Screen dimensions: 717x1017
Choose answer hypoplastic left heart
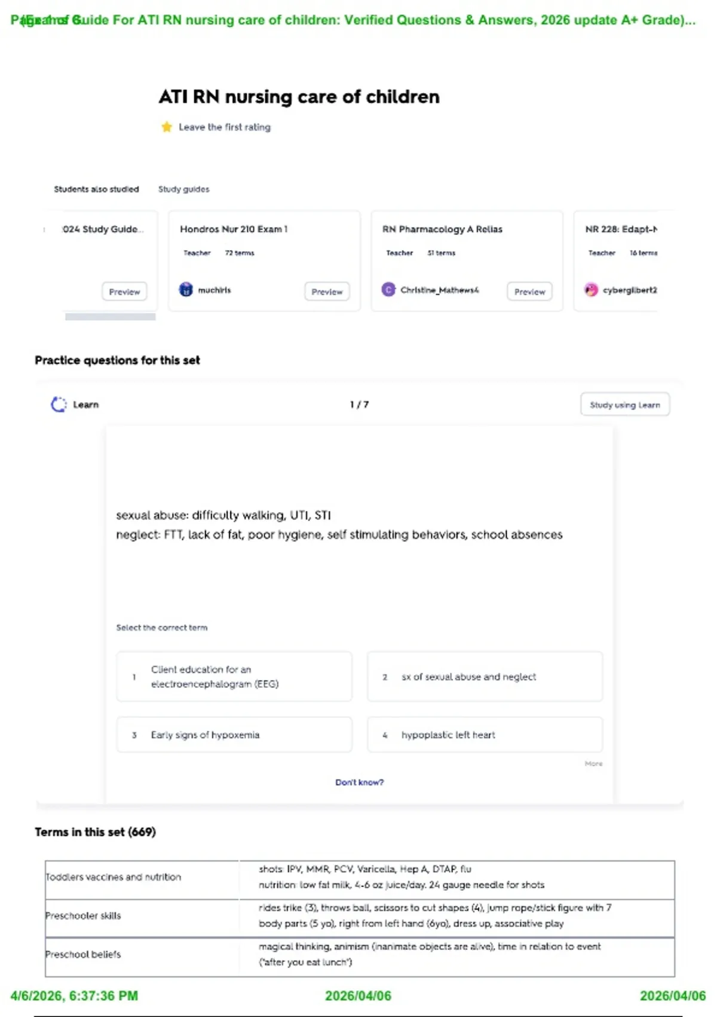click(x=485, y=735)
